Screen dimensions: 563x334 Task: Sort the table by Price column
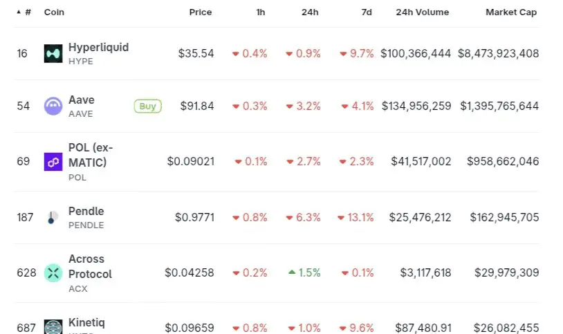click(201, 12)
